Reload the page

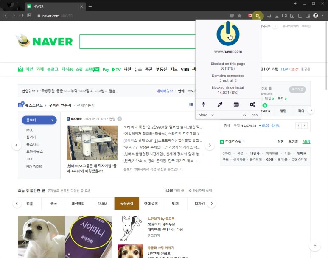pos(21,16)
